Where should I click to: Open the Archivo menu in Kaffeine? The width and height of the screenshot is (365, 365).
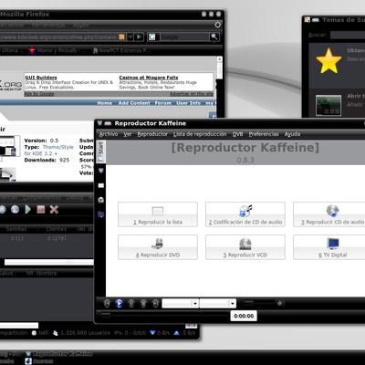109,134
